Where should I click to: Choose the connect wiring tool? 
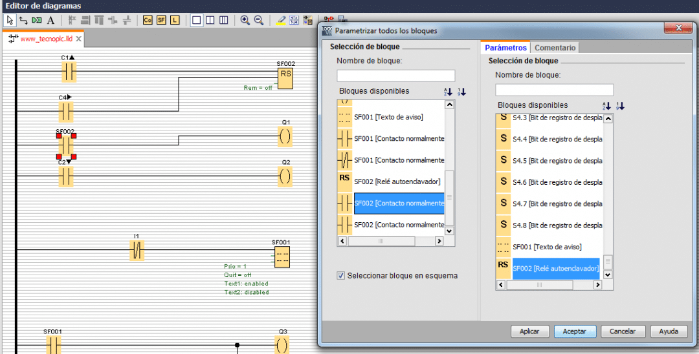tap(23, 20)
